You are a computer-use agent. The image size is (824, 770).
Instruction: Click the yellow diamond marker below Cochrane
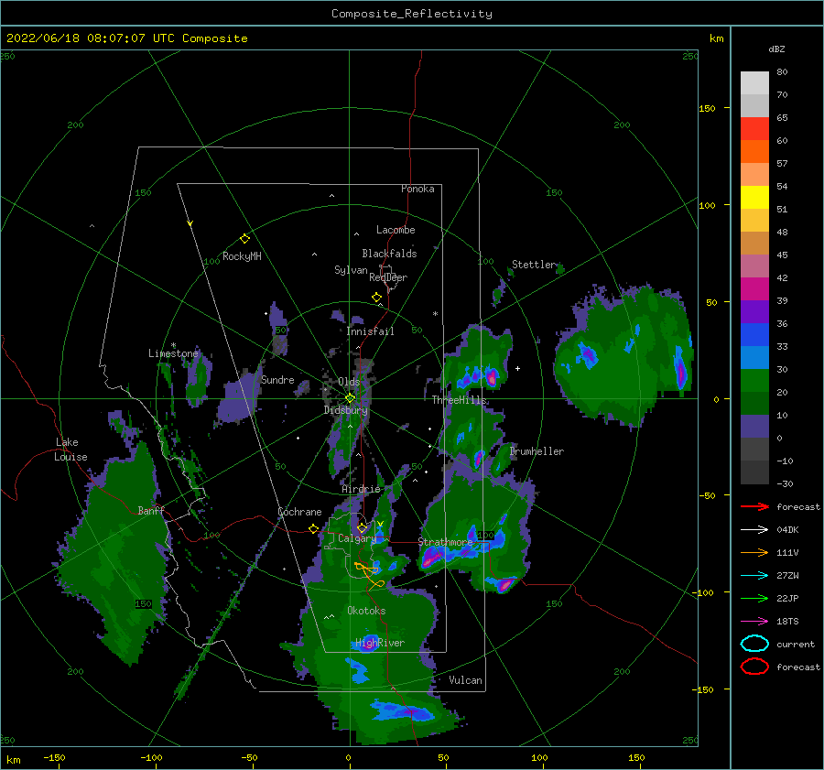[x=314, y=528]
